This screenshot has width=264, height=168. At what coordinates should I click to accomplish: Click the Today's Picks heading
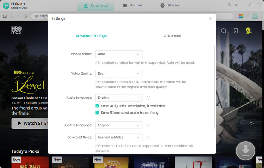click(x=25, y=151)
